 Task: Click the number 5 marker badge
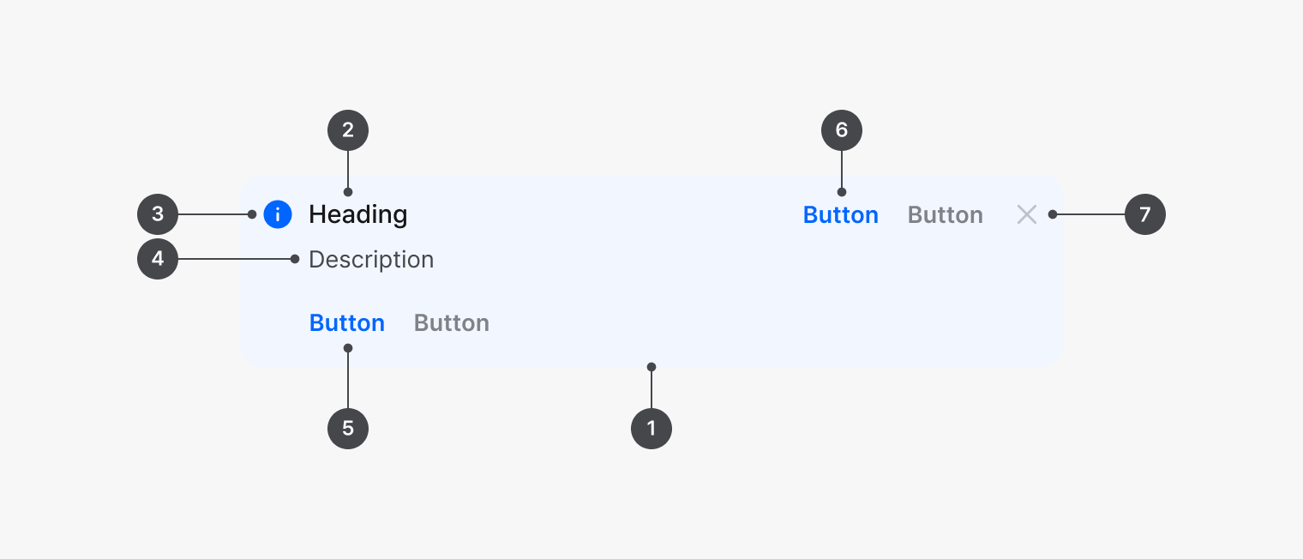click(348, 428)
